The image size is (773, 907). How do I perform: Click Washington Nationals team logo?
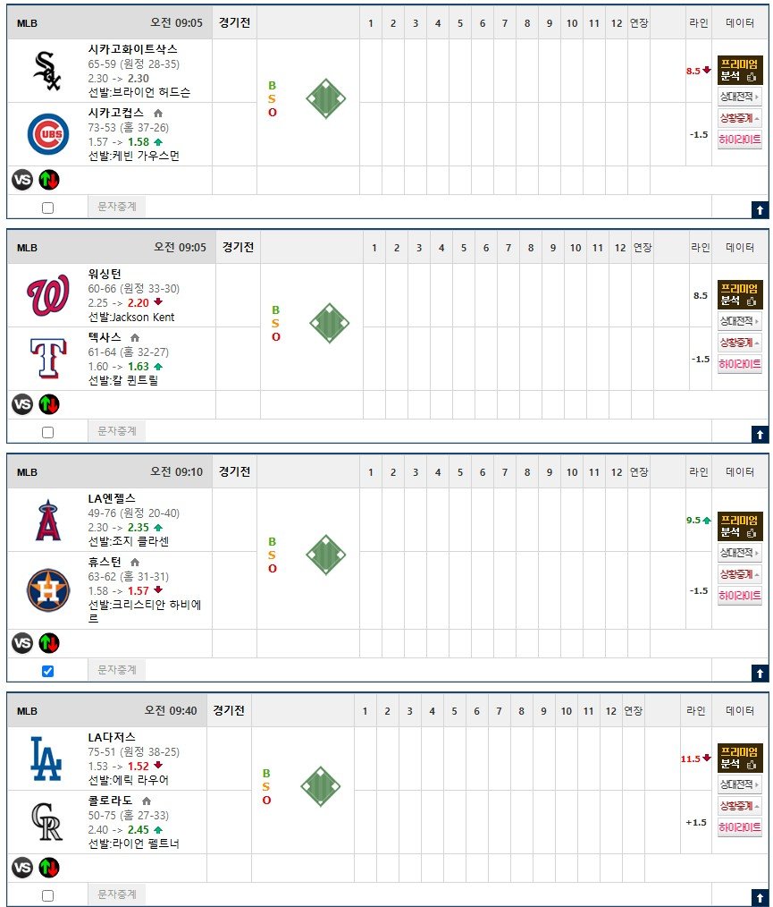pyautogui.click(x=48, y=295)
